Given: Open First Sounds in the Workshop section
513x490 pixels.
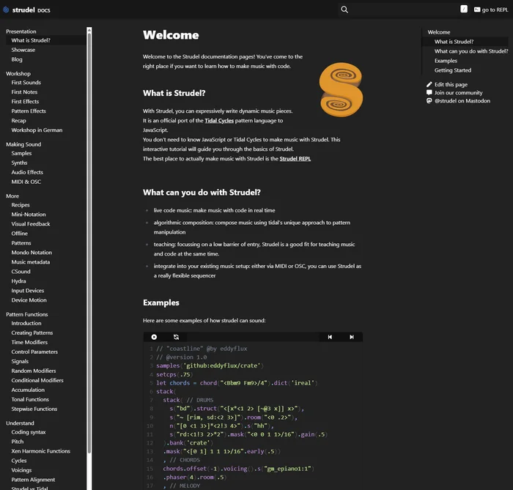Looking at the screenshot, I should (26, 83).
